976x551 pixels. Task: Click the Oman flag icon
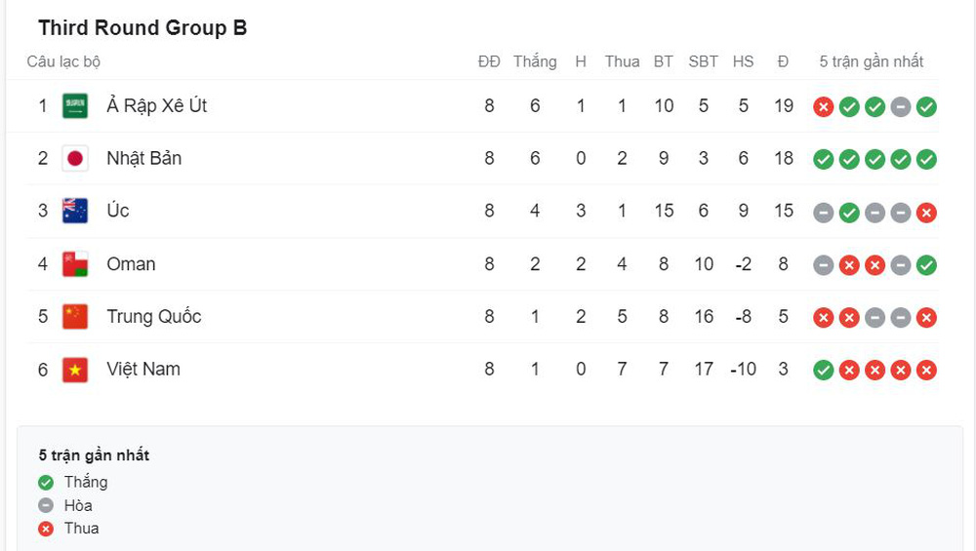75,264
